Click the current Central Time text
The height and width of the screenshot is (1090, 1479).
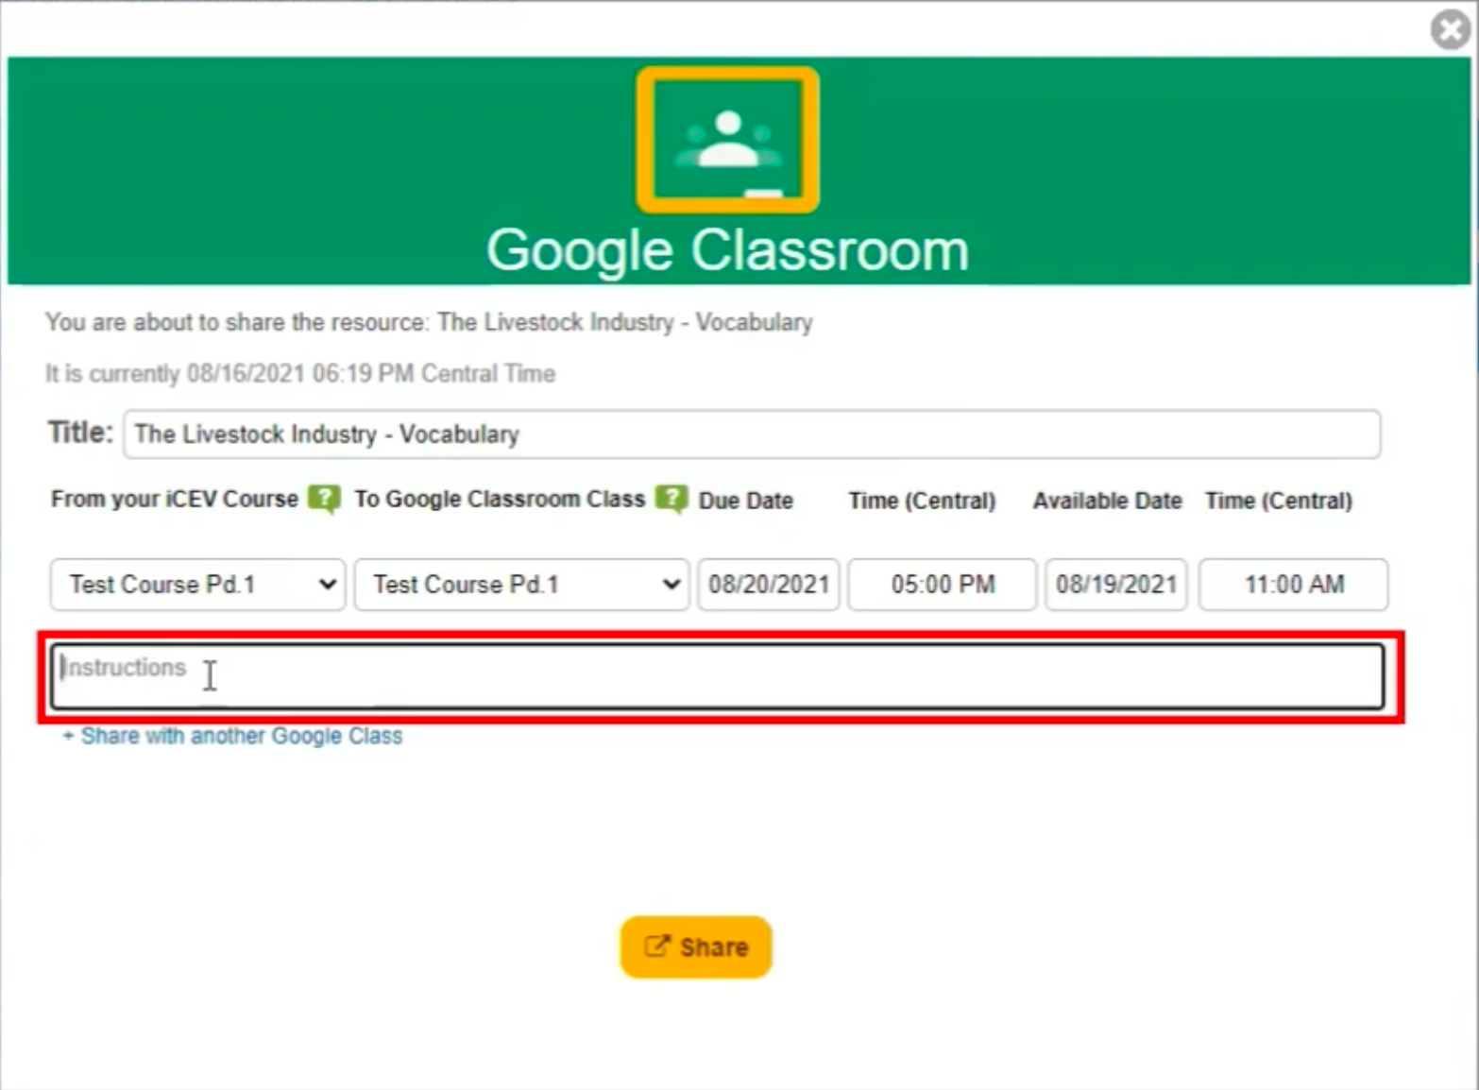(x=300, y=374)
